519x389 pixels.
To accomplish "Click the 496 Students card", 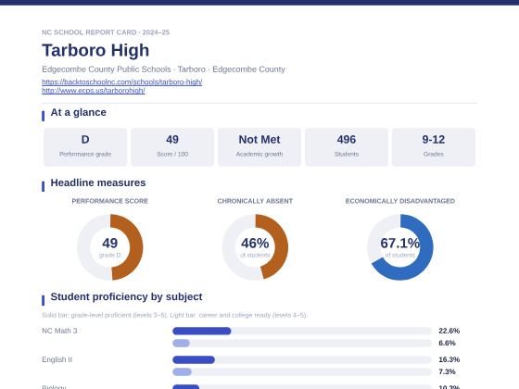I will point(347,147).
